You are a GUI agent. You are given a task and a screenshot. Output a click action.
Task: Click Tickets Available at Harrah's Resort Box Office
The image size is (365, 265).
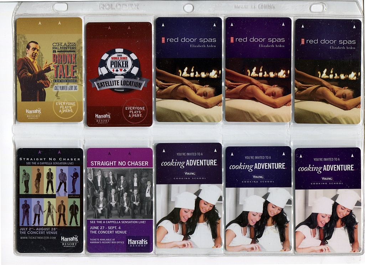pyautogui.click(x=107, y=241)
